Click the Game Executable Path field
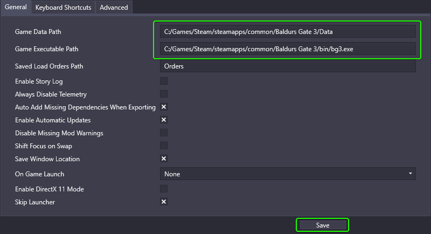Screen dimensions: 431x234 tap(288, 49)
